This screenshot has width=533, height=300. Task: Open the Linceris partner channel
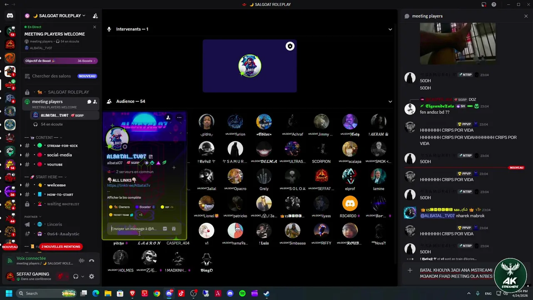point(61,224)
